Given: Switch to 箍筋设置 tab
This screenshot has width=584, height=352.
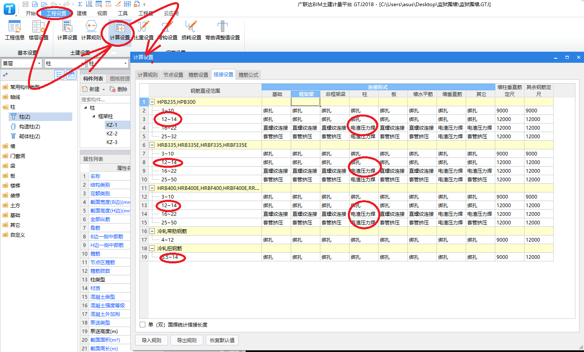Looking at the screenshot, I should click(198, 75).
